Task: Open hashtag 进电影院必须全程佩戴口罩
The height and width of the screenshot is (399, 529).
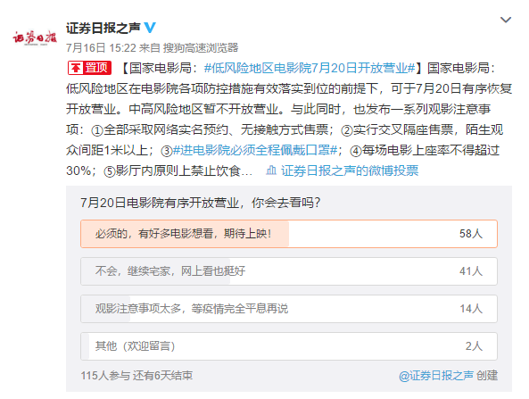Action: (x=255, y=150)
